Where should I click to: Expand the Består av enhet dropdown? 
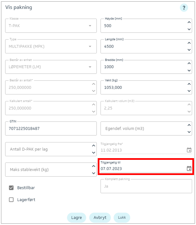(90, 67)
